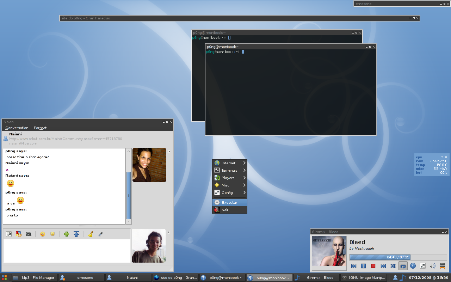Switch to Mp3 - File Manager in taskbar
The image size is (451, 282).
[x=35, y=278]
